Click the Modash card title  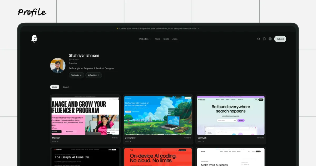click(56, 138)
